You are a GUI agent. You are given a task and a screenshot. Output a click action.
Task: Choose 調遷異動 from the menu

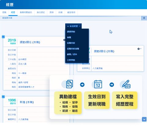coord(77,32)
